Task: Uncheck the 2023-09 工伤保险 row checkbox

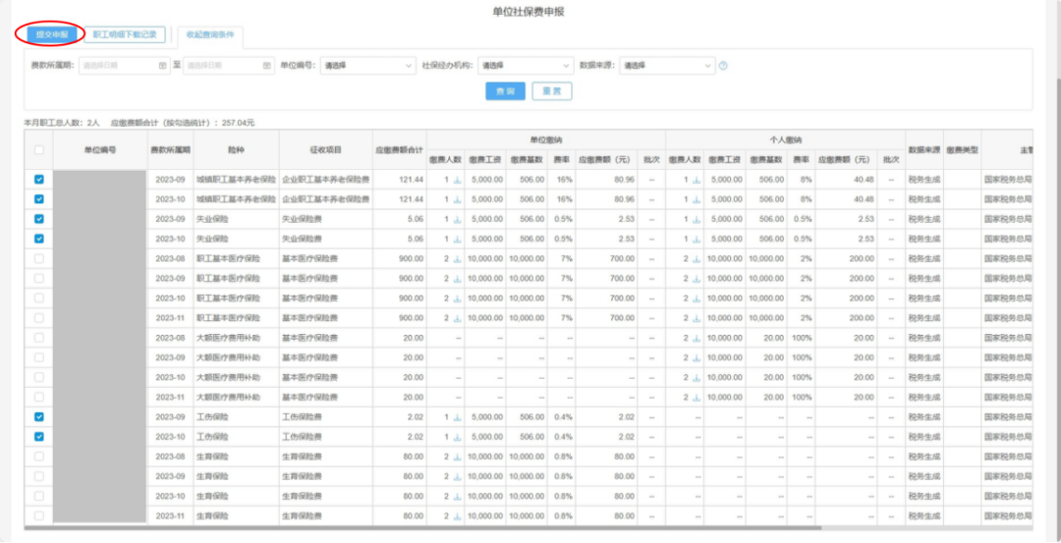Action: pyautogui.click(x=38, y=417)
